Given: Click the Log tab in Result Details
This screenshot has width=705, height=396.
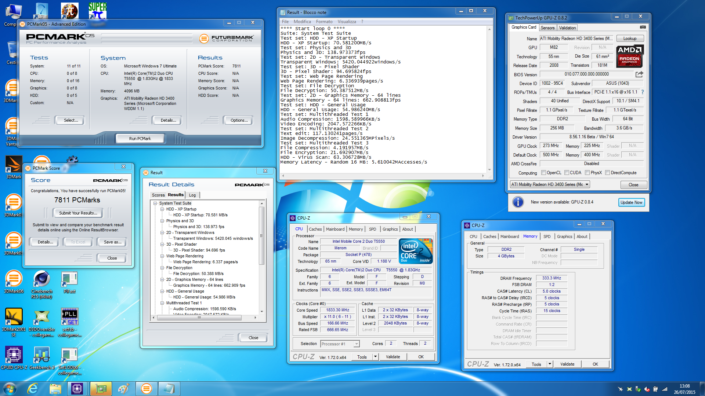Looking at the screenshot, I should [192, 195].
